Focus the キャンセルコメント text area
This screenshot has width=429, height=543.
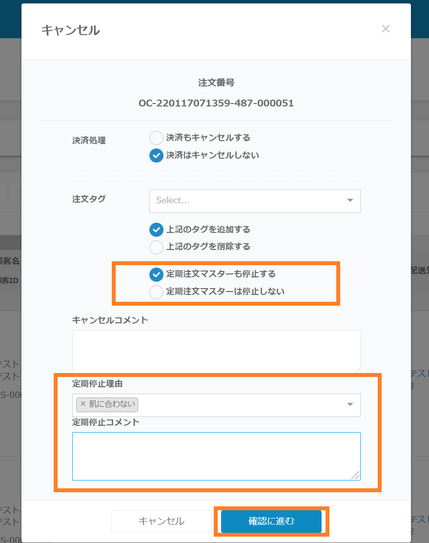tap(216, 351)
